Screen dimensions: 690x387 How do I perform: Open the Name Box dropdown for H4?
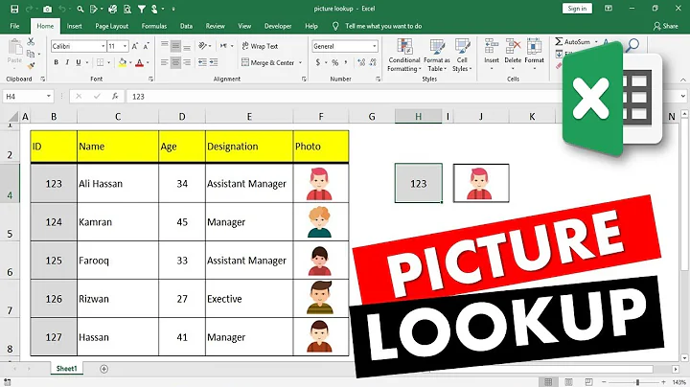[49, 97]
